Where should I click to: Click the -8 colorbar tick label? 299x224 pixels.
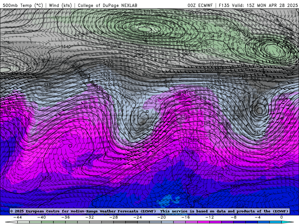tap(234, 217)
